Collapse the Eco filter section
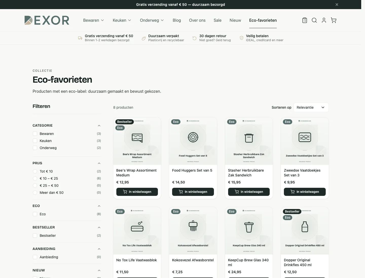This screenshot has height=278, width=365. [99, 206]
